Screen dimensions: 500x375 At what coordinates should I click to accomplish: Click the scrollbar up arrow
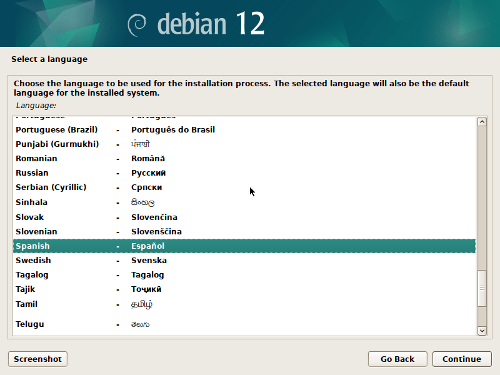482,121
